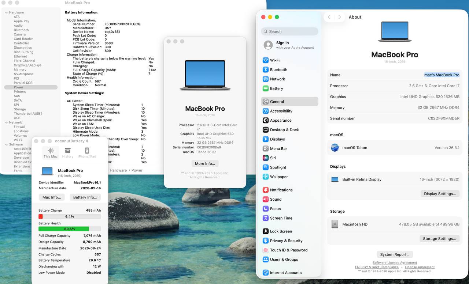This screenshot has height=284, width=469.
Task: Open the Wallpaper settings icon
Action: pos(266,177)
